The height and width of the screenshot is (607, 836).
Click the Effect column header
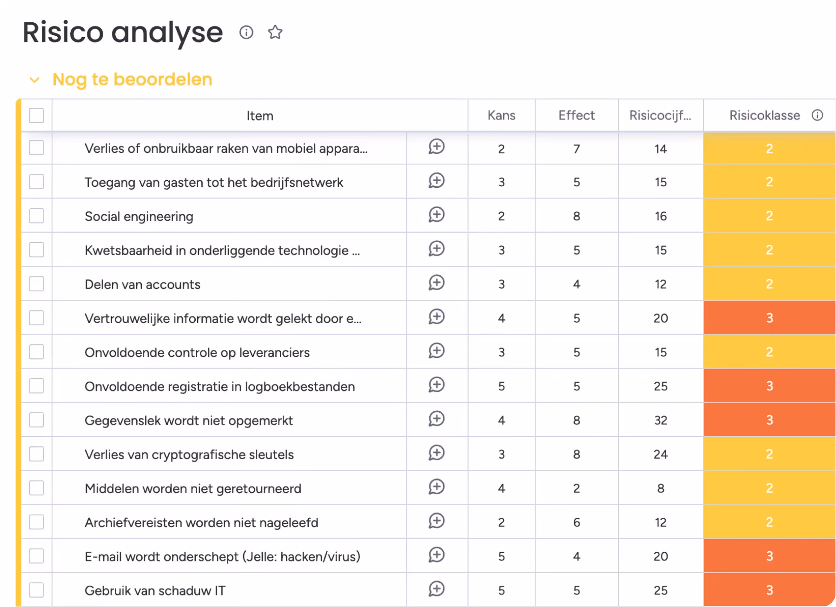[577, 115]
